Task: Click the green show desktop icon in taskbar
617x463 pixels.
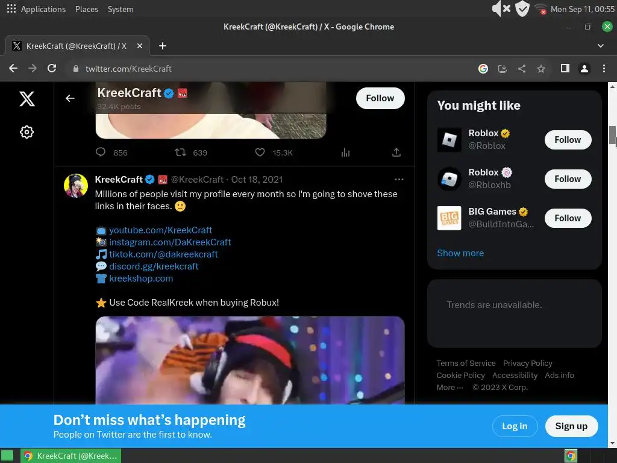Action: pos(7,456)
